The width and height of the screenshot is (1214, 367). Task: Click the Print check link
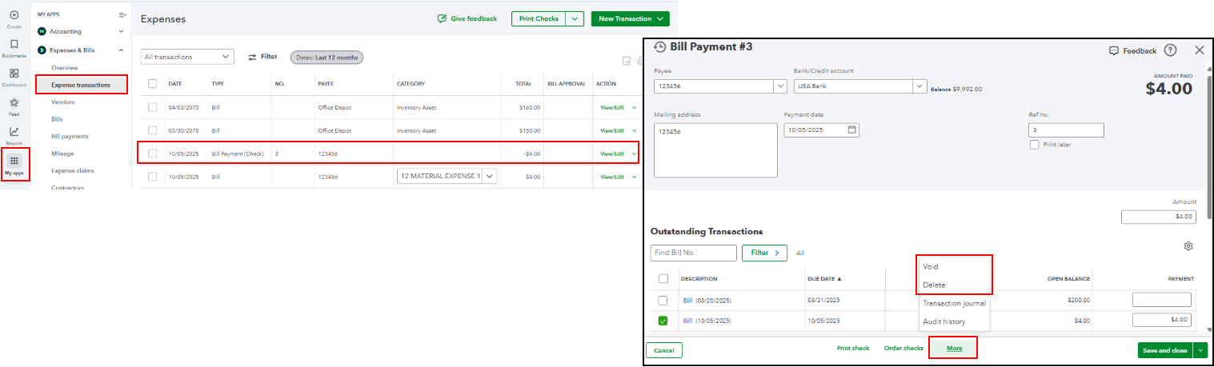pos(853,349)
